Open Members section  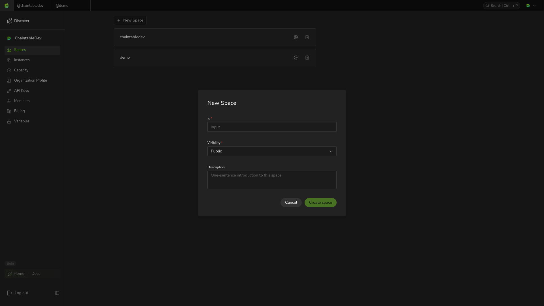pos(32,101)
